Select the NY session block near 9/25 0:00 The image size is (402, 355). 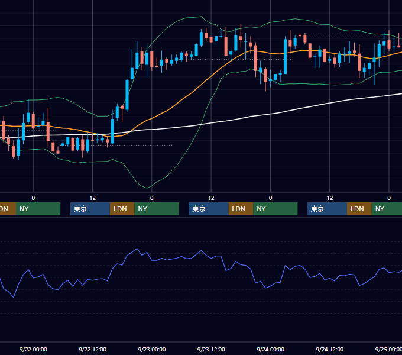[x=387, y=209]
